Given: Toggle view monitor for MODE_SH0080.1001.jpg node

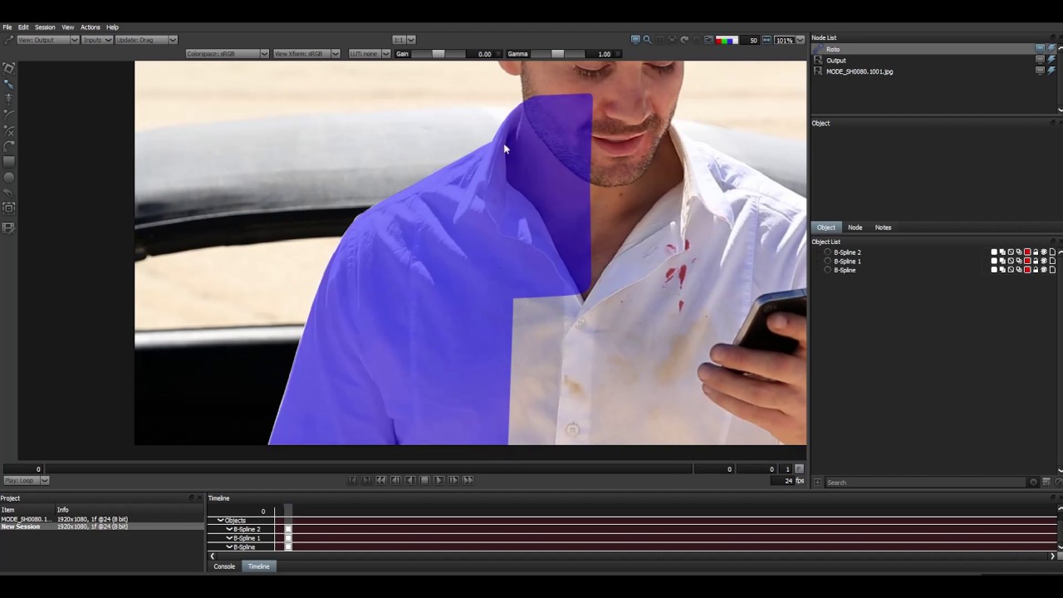Looking at the screenshot, I should click(x=1040, y=71).
